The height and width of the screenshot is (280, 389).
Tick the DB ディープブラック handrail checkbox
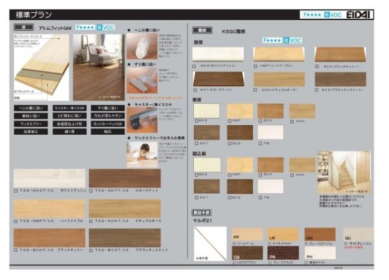click(x=270, y=262)
